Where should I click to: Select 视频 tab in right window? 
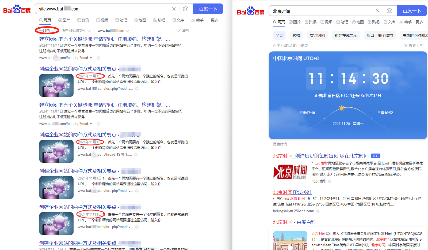326,22
